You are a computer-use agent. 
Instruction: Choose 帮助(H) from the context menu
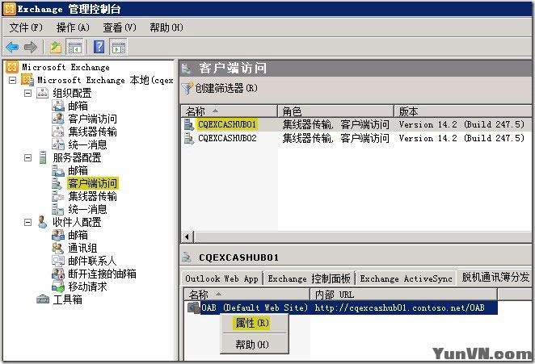(x=255, y=345)
